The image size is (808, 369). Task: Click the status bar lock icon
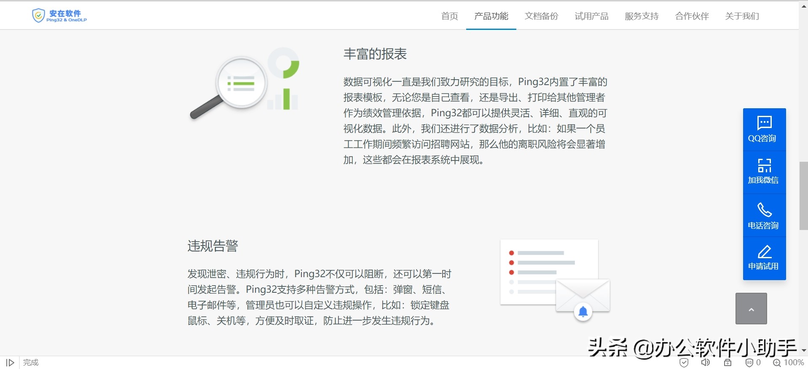727,363
